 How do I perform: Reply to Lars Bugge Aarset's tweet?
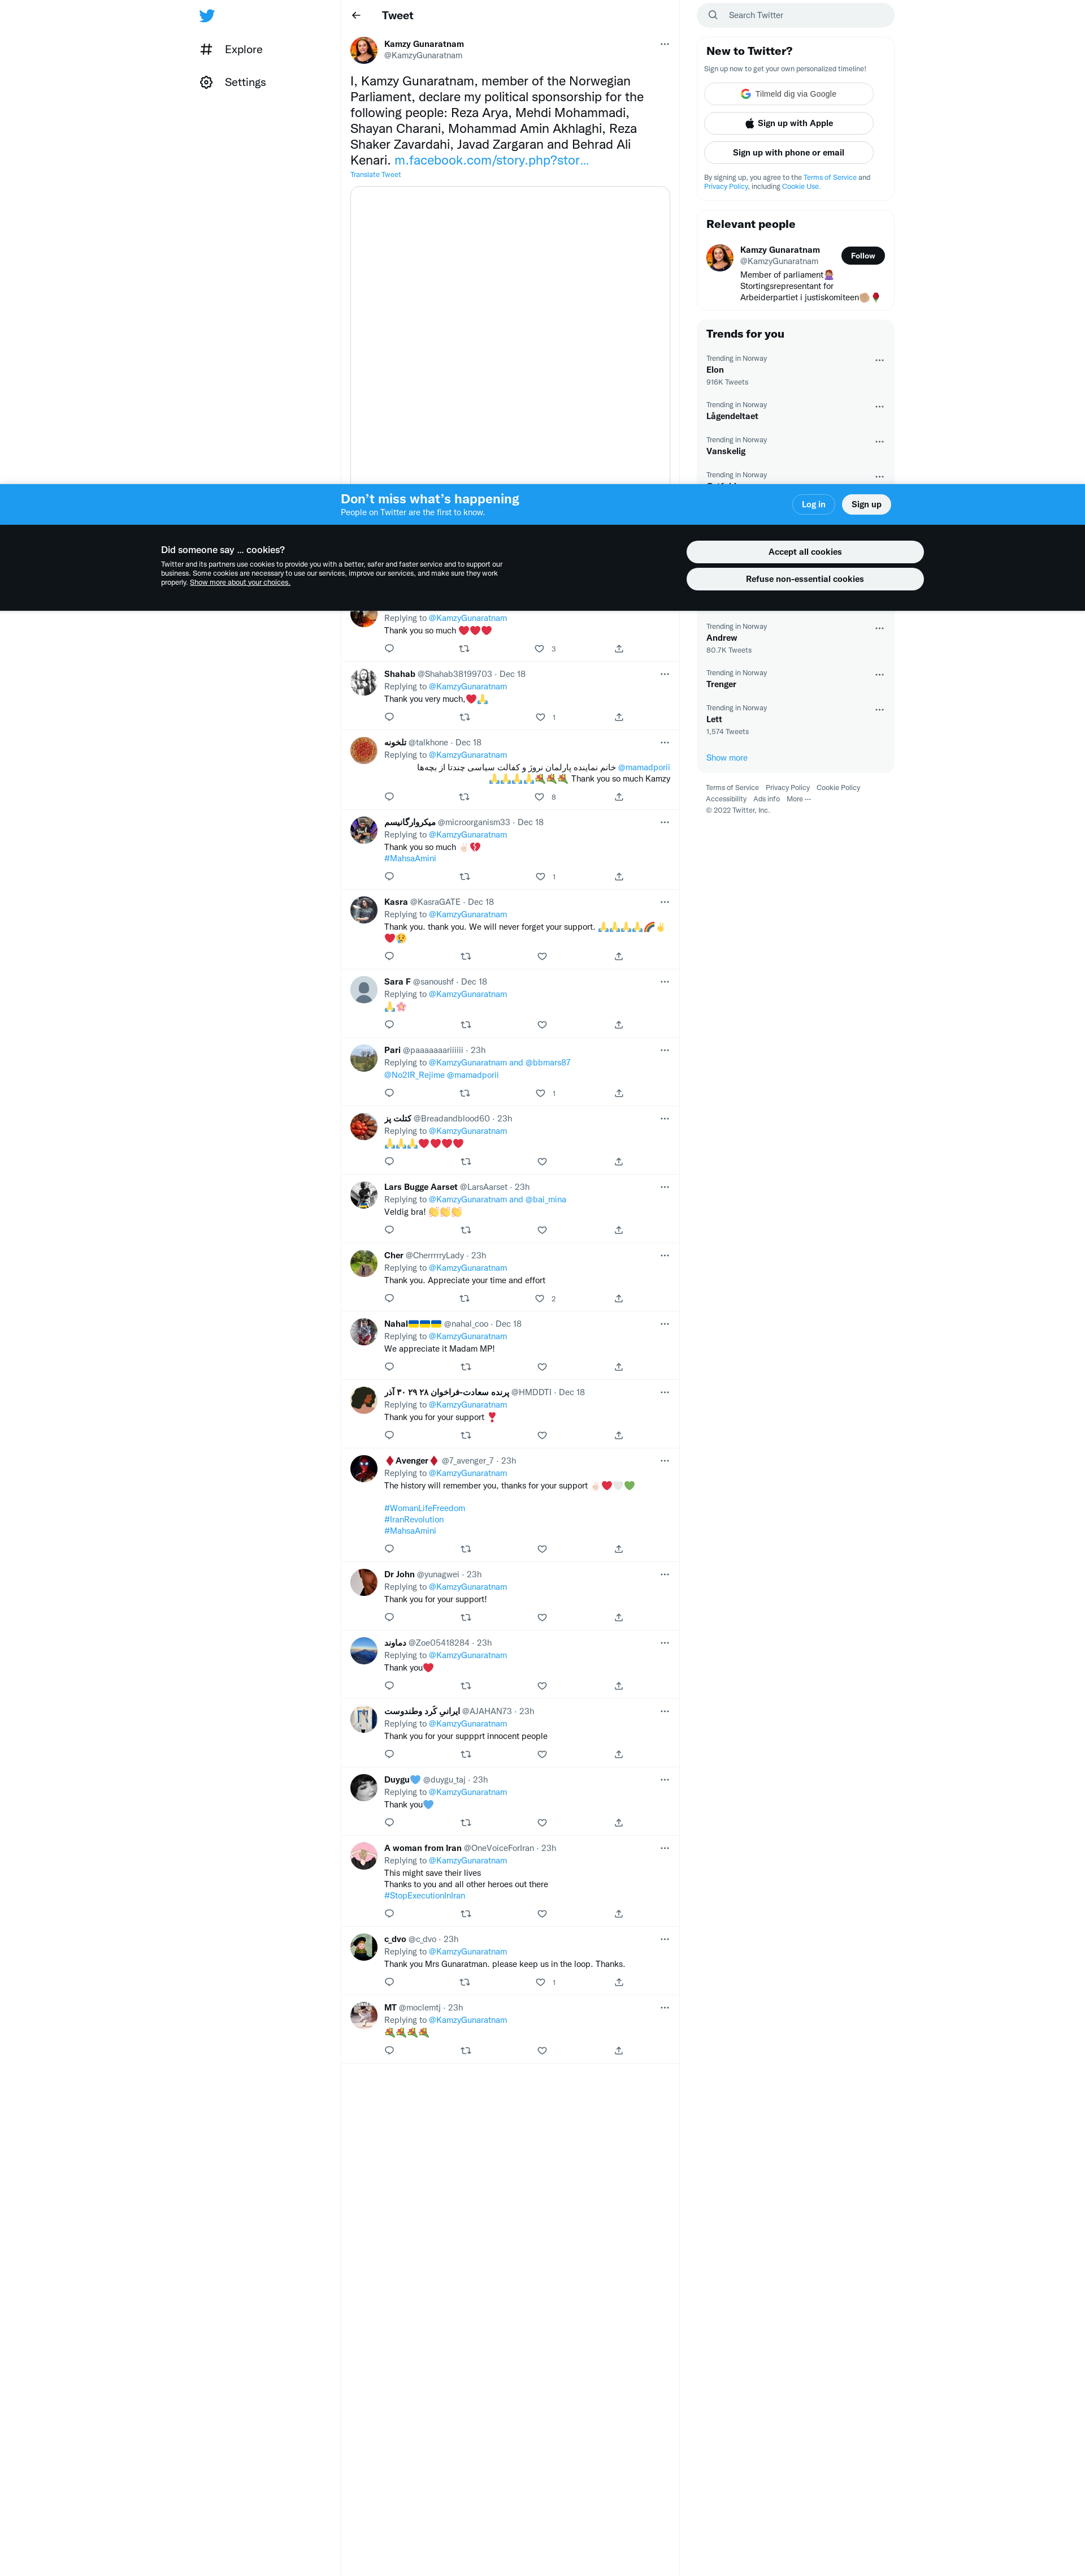pos(390,1230)
